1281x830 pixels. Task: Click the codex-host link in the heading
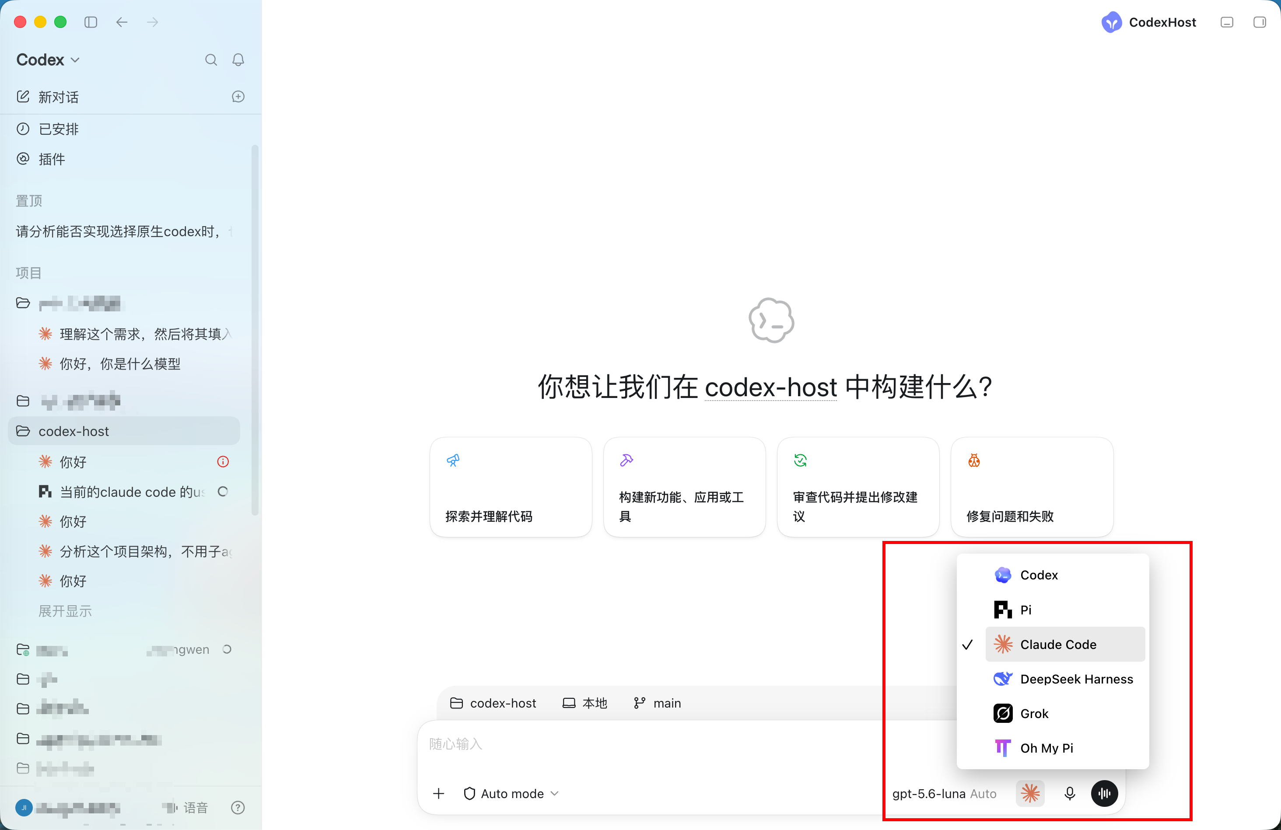[x=771, y=387]
